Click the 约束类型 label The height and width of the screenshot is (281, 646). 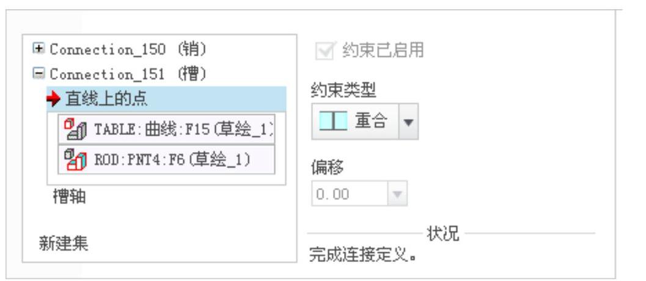pyautogui.click(x=343, y=90)
